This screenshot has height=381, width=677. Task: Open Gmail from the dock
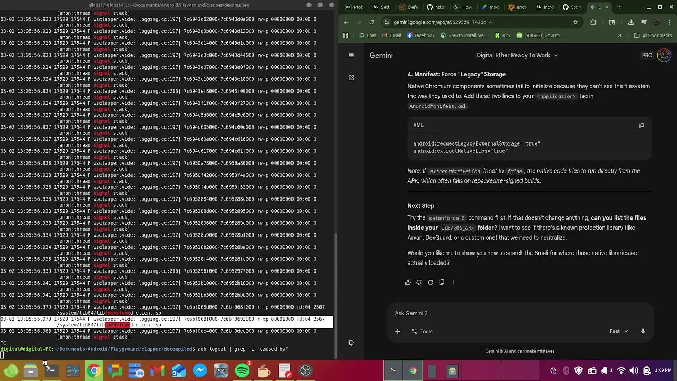tap(158, 370)
